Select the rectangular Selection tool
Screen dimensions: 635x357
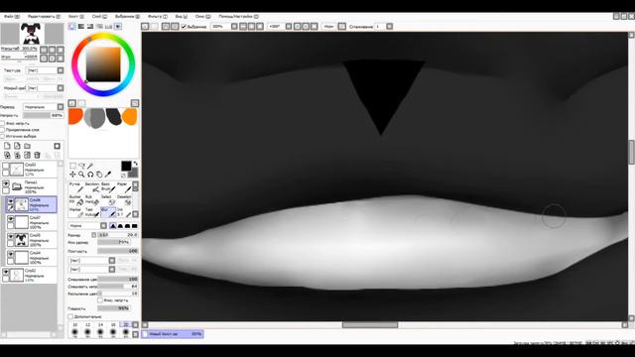click(x=72, y=166)
